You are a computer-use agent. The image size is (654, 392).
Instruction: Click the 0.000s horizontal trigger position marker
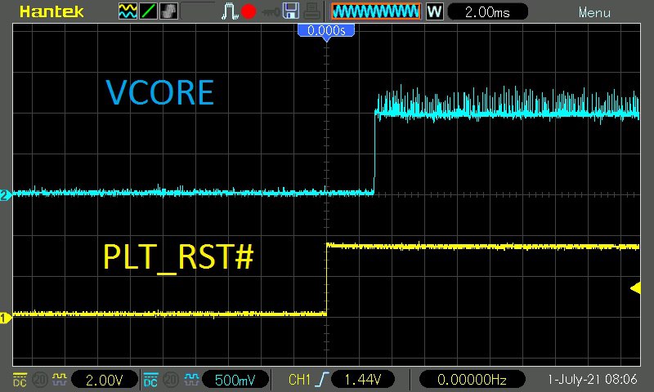coord(326,31)
